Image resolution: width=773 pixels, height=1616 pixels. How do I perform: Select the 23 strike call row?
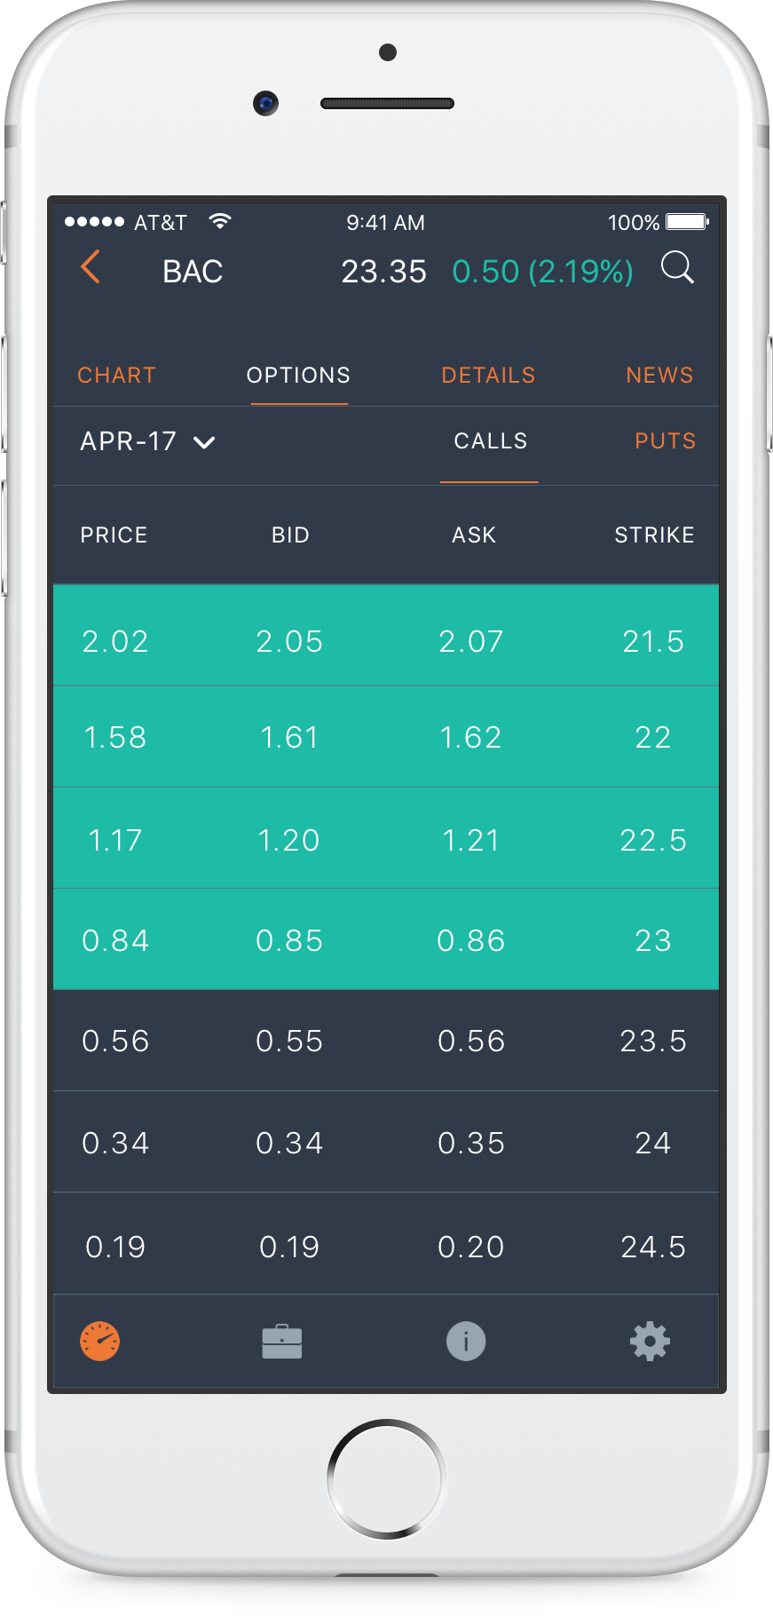click(x=386, y=940)
